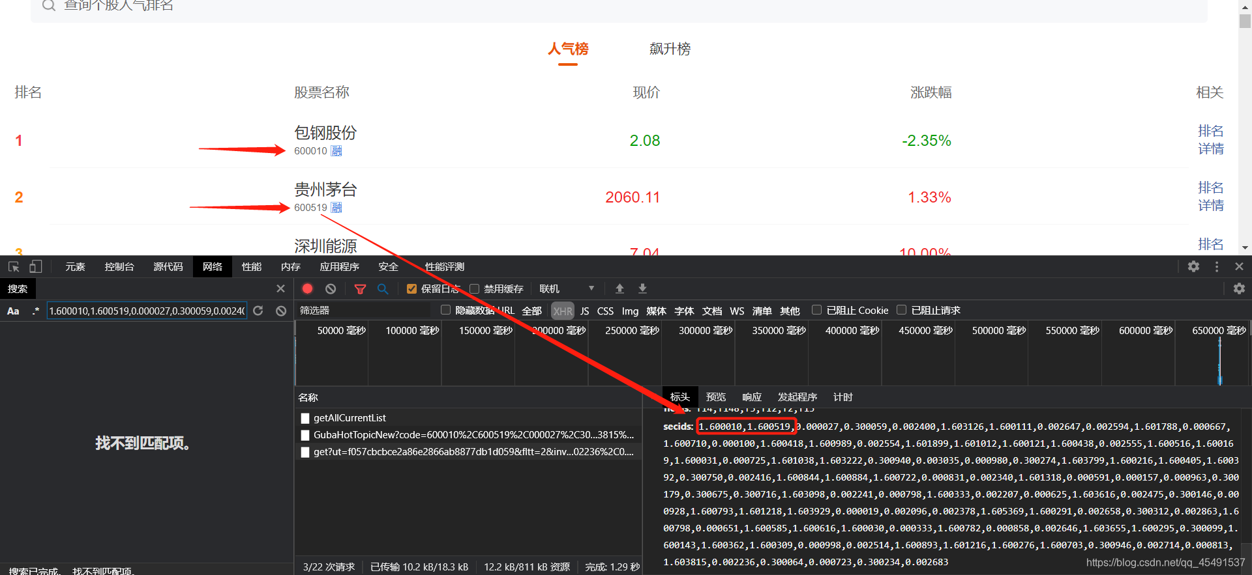Screen dimensions: 1252x575
Task: Click the search query input field
Action: pos(147,311)
